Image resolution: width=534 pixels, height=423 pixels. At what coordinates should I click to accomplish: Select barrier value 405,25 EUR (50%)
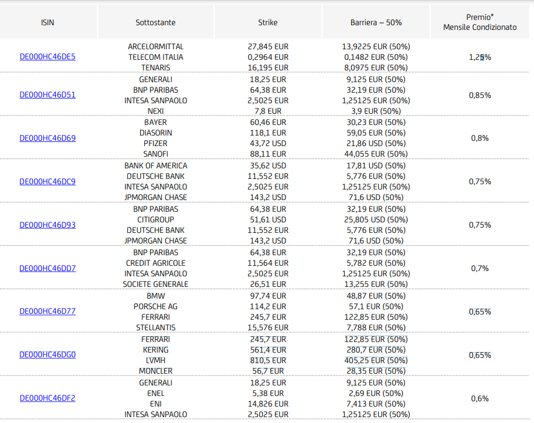(x=376, y=360)
